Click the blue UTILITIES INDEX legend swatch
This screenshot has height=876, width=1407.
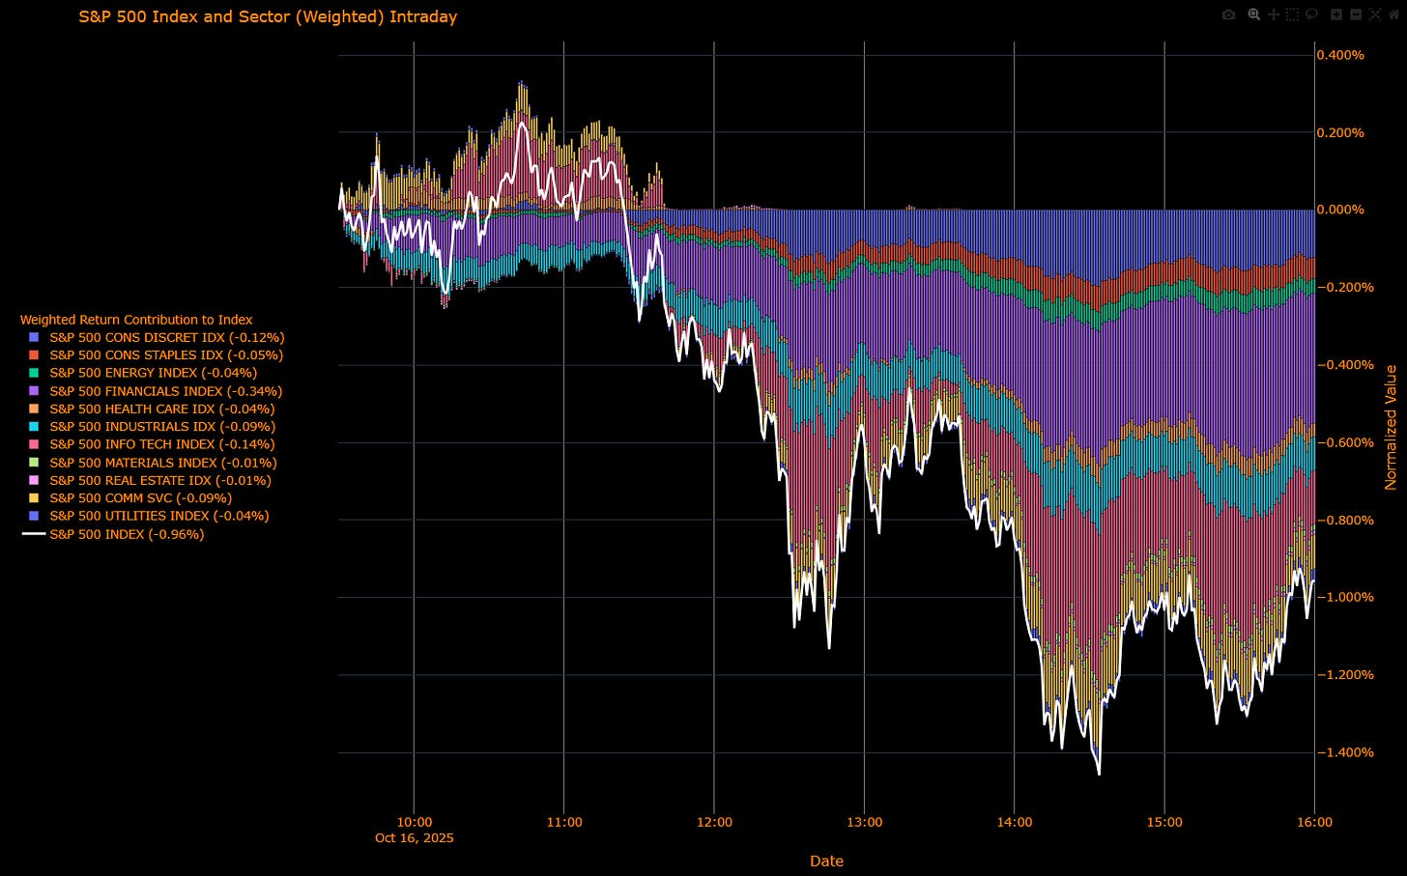tap(34, 516)
